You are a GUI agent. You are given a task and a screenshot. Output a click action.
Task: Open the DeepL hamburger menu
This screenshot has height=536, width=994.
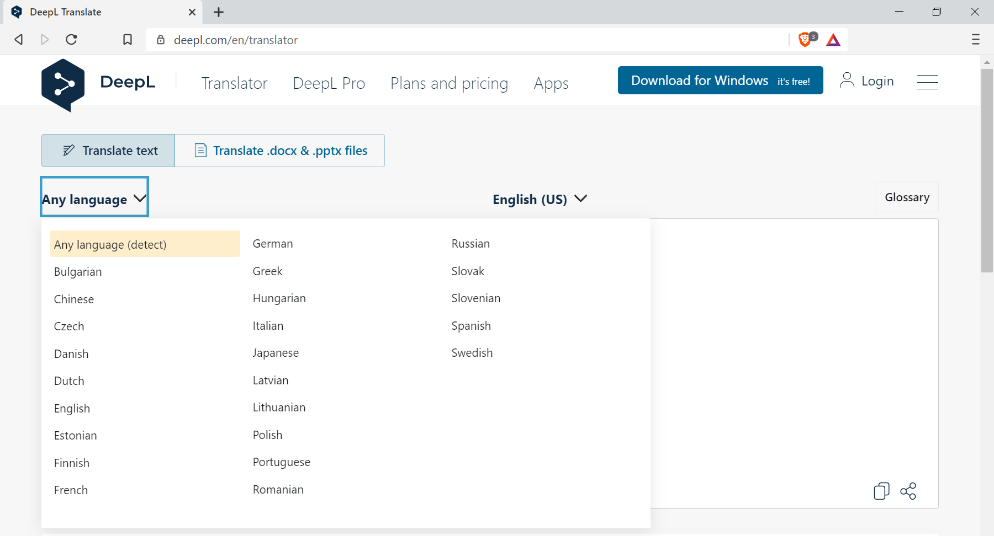(928, 82)
